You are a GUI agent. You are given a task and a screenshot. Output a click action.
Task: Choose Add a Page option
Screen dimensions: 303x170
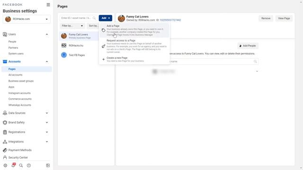[134, 30]
